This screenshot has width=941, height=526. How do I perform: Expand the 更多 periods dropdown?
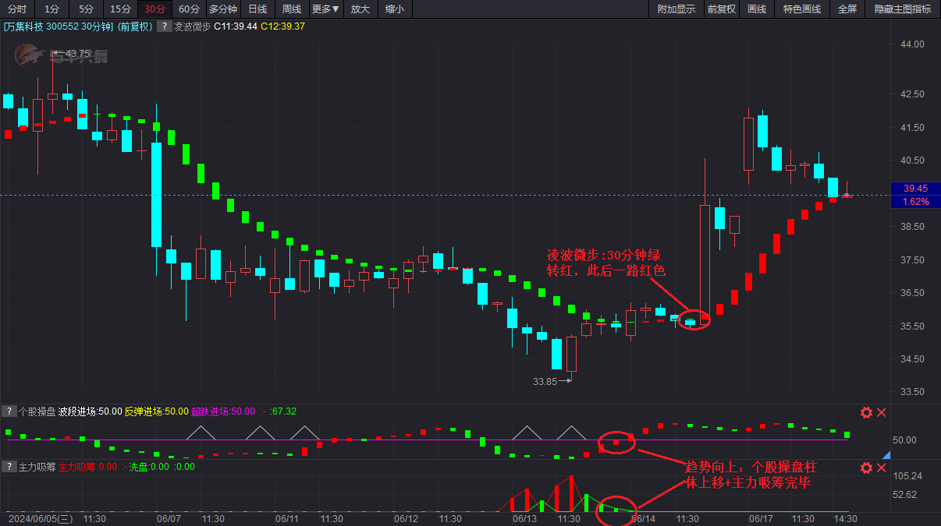(325, 9)
